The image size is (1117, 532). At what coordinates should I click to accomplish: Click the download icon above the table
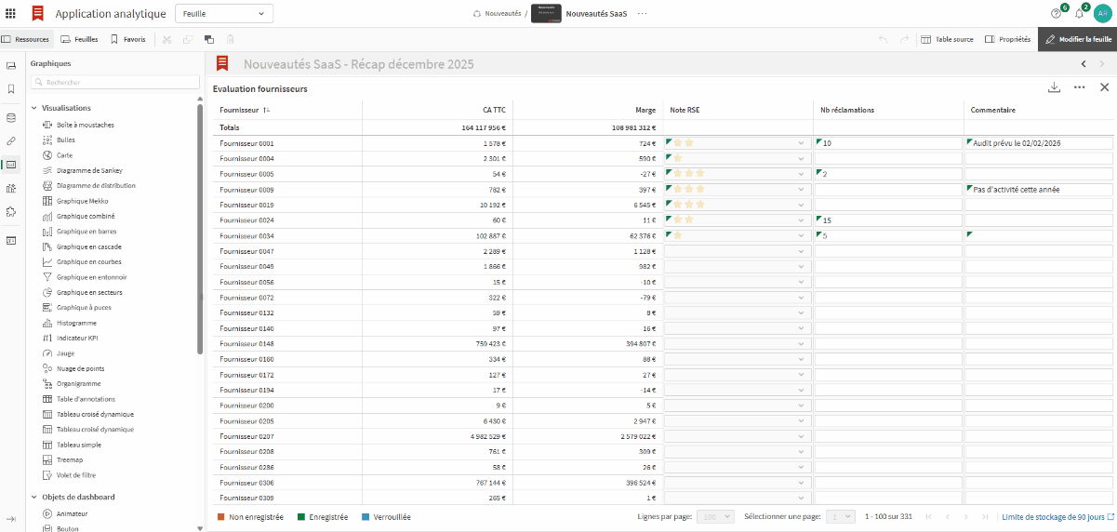point(1054,87)
